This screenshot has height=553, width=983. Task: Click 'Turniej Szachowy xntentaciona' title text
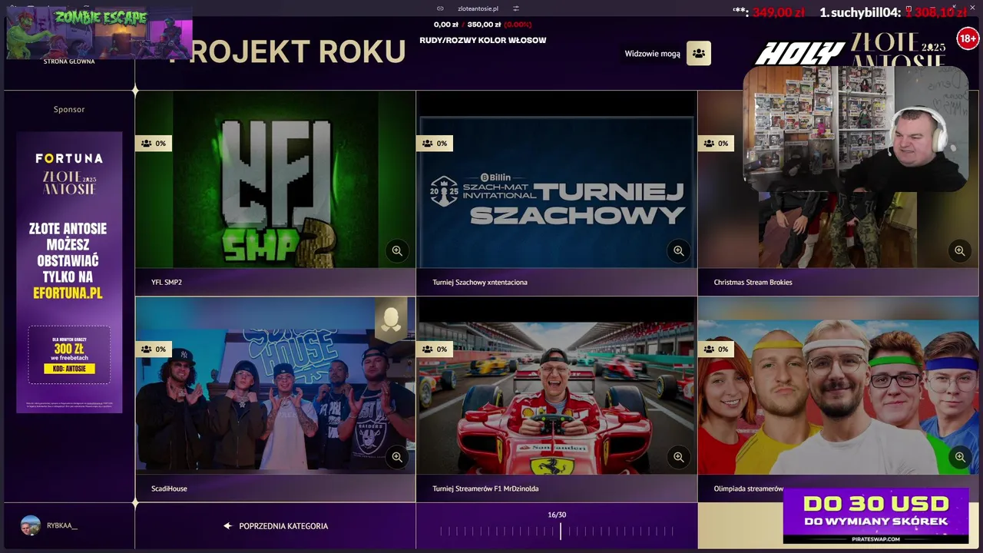coord(480,282)
